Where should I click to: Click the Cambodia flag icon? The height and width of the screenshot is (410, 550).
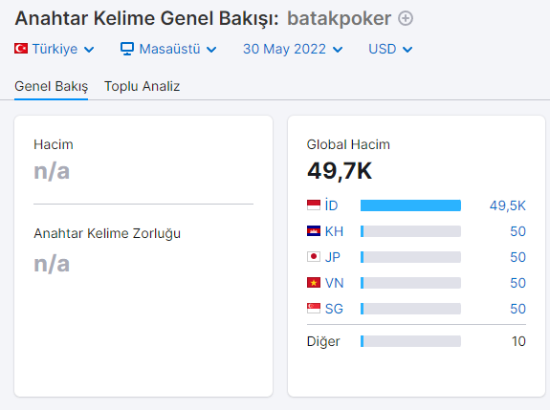[x=314, y=231]
